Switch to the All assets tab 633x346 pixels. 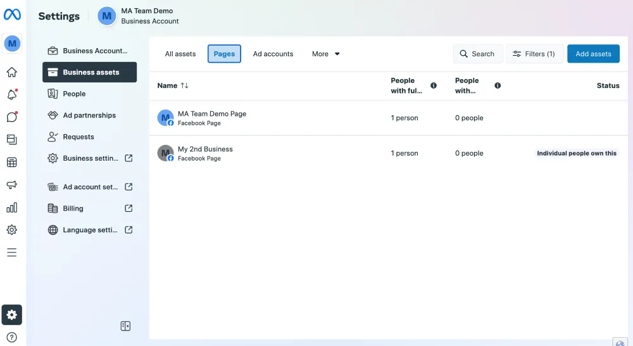(180, 54)
